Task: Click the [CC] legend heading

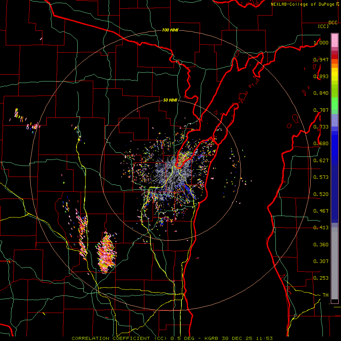Action: coord(323,26)
